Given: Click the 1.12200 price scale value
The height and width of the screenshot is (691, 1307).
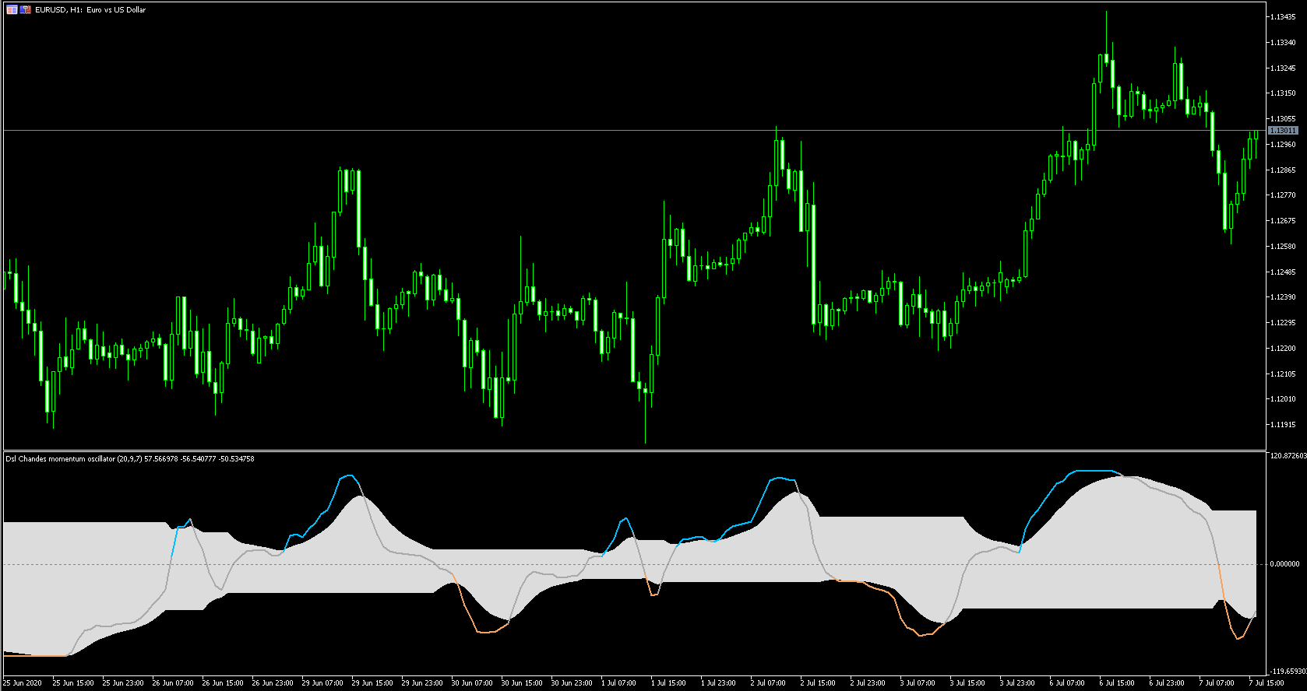Looking at the screenshot, I should click(x=1284, y=349).
